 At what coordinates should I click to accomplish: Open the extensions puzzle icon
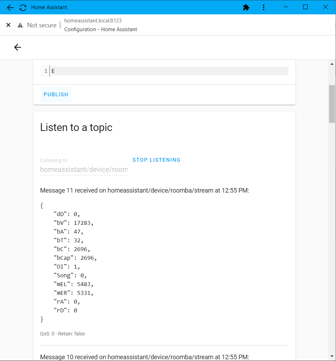point(246,8)
